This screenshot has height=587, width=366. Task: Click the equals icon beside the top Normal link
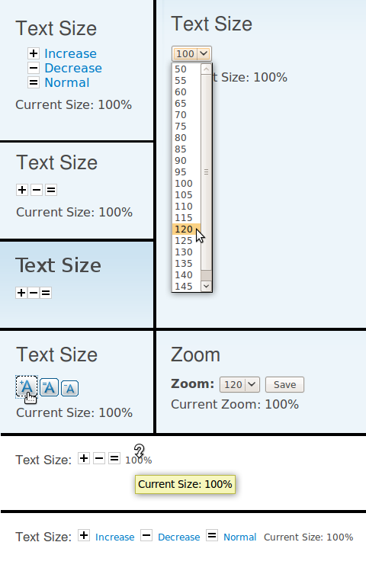click(34, 82)
